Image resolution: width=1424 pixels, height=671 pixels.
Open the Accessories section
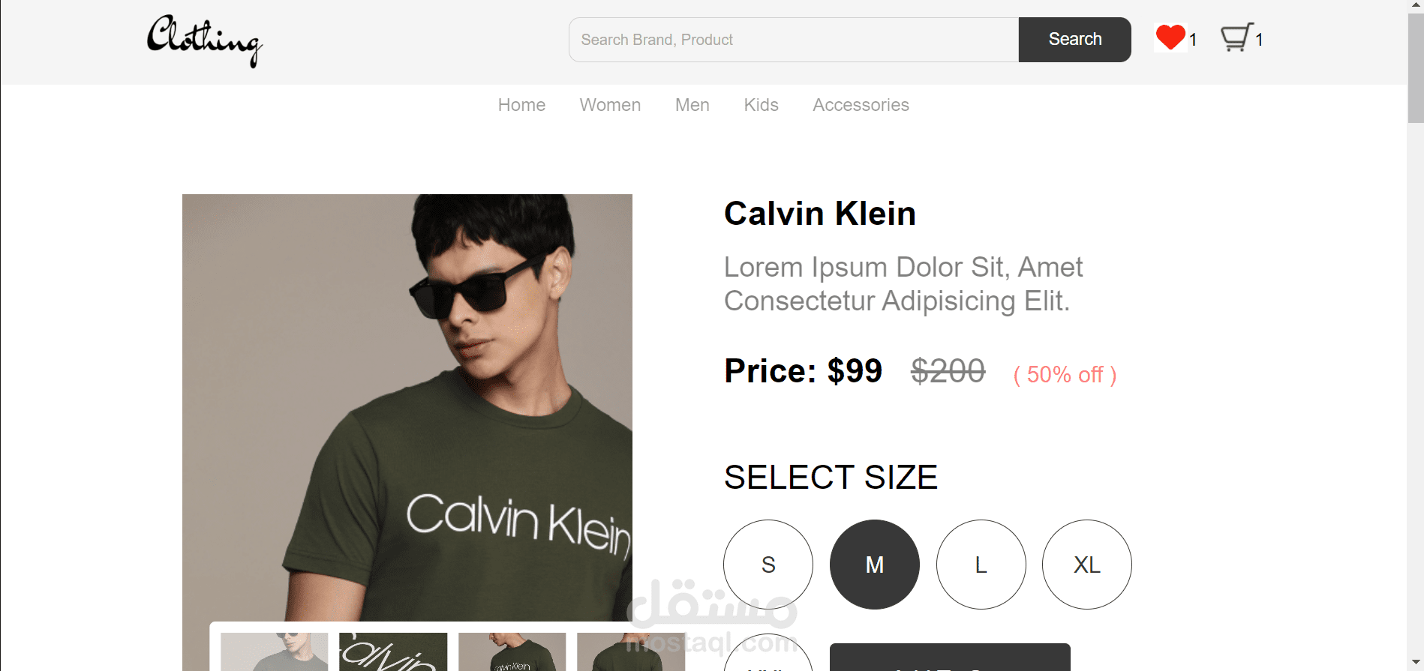point(861,105)
